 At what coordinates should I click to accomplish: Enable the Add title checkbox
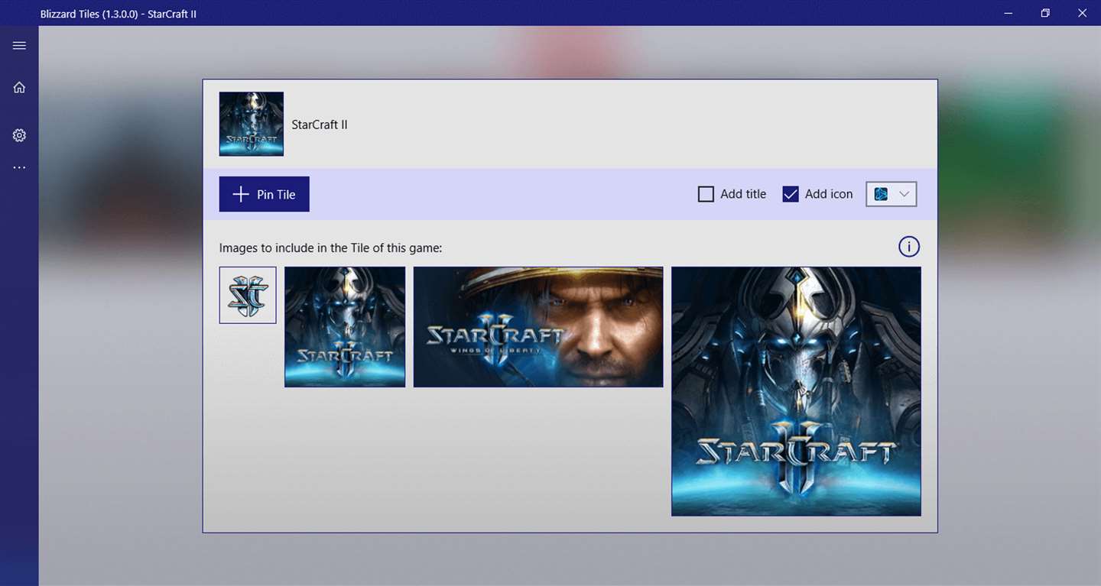706,194
